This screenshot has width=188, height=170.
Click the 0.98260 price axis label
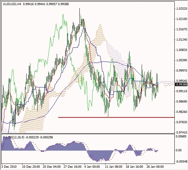click(x=182, y=112)
